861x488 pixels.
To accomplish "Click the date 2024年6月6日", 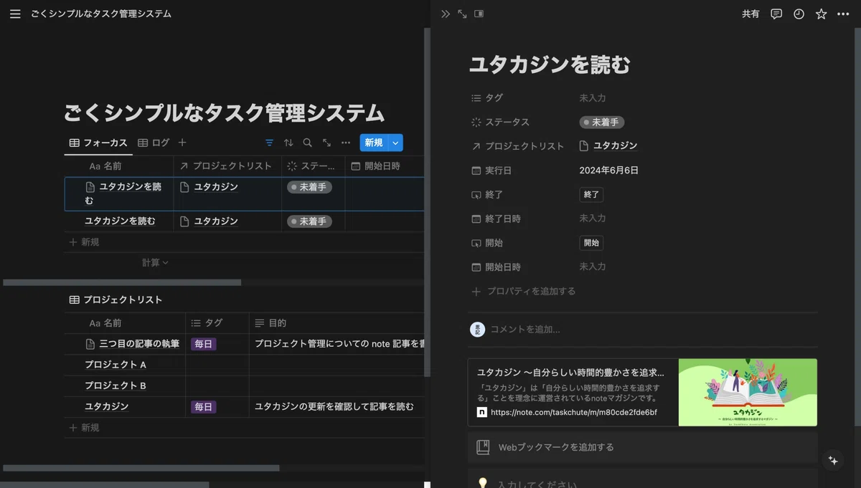I will 609,171.
